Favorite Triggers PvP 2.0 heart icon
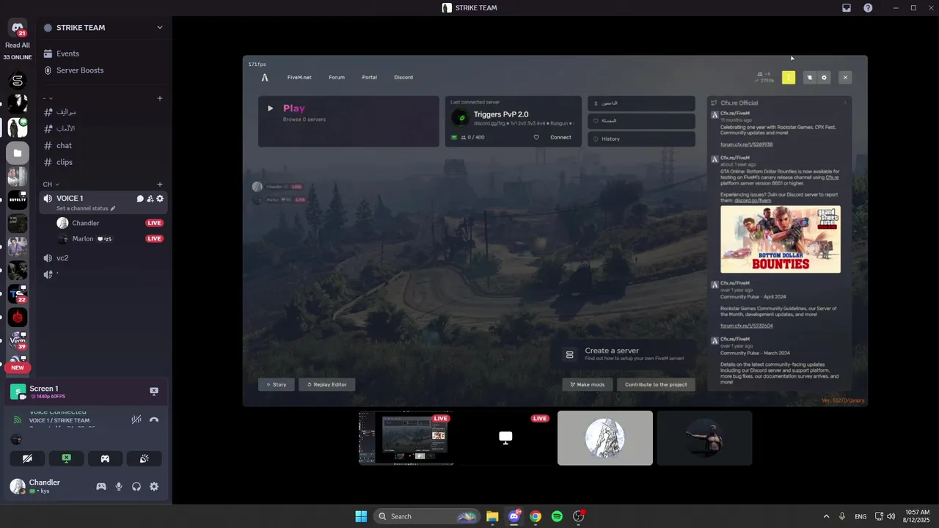The image size is (939, 528). pyautogui.click(x=536, y=137)
